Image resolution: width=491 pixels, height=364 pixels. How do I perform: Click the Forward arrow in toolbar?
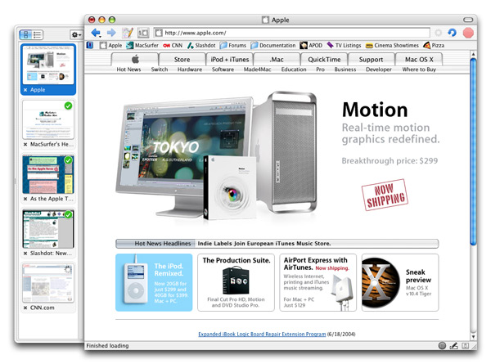pos(111,33)
